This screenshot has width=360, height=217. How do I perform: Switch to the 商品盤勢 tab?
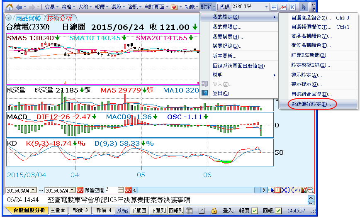(28, 18)
